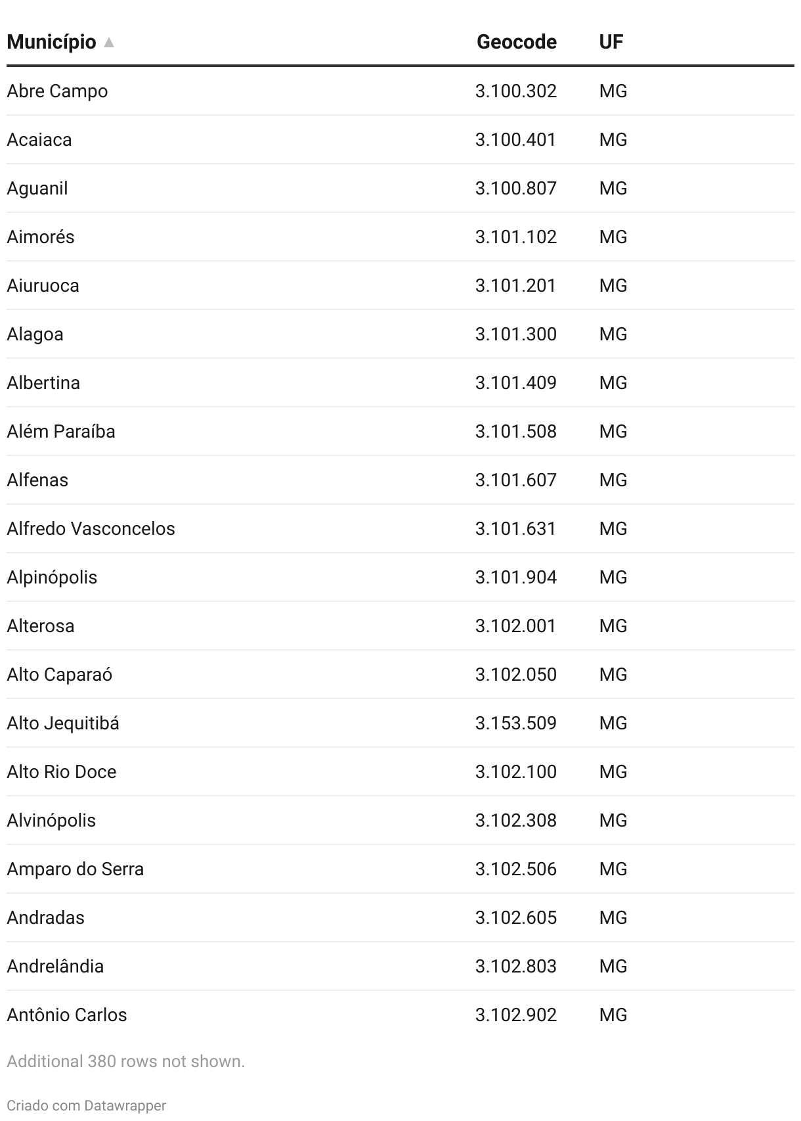Click the Additional 380 rows not shown note
The height and width of the screenshot is (1121, 801).
click(x=125, y=1061)
